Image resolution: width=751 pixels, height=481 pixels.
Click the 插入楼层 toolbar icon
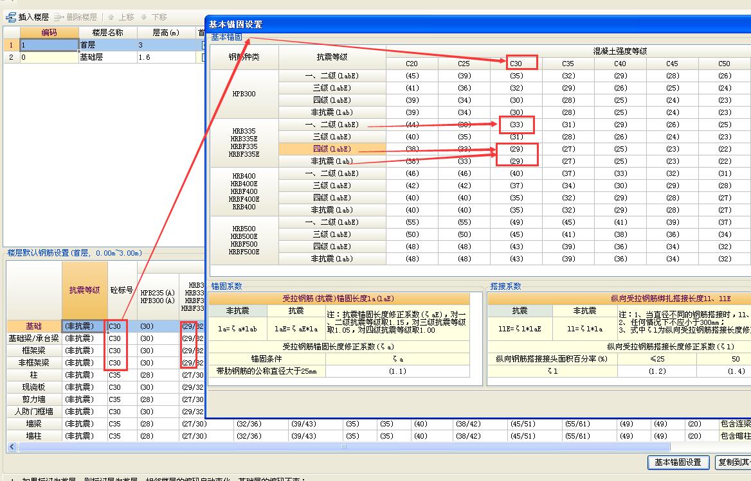(10, 17)
